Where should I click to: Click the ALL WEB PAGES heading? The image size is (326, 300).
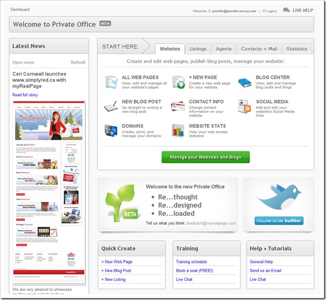140,77
